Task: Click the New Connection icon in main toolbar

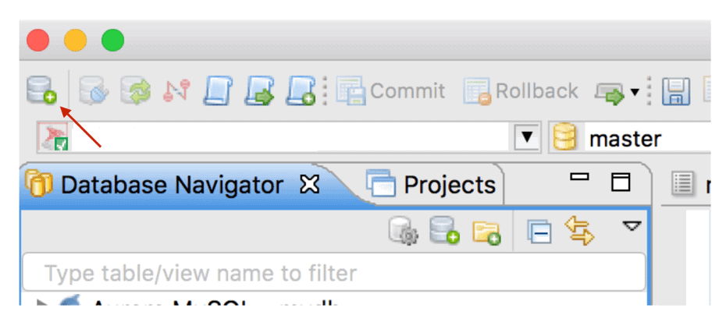Action: [x=41, y=90]
